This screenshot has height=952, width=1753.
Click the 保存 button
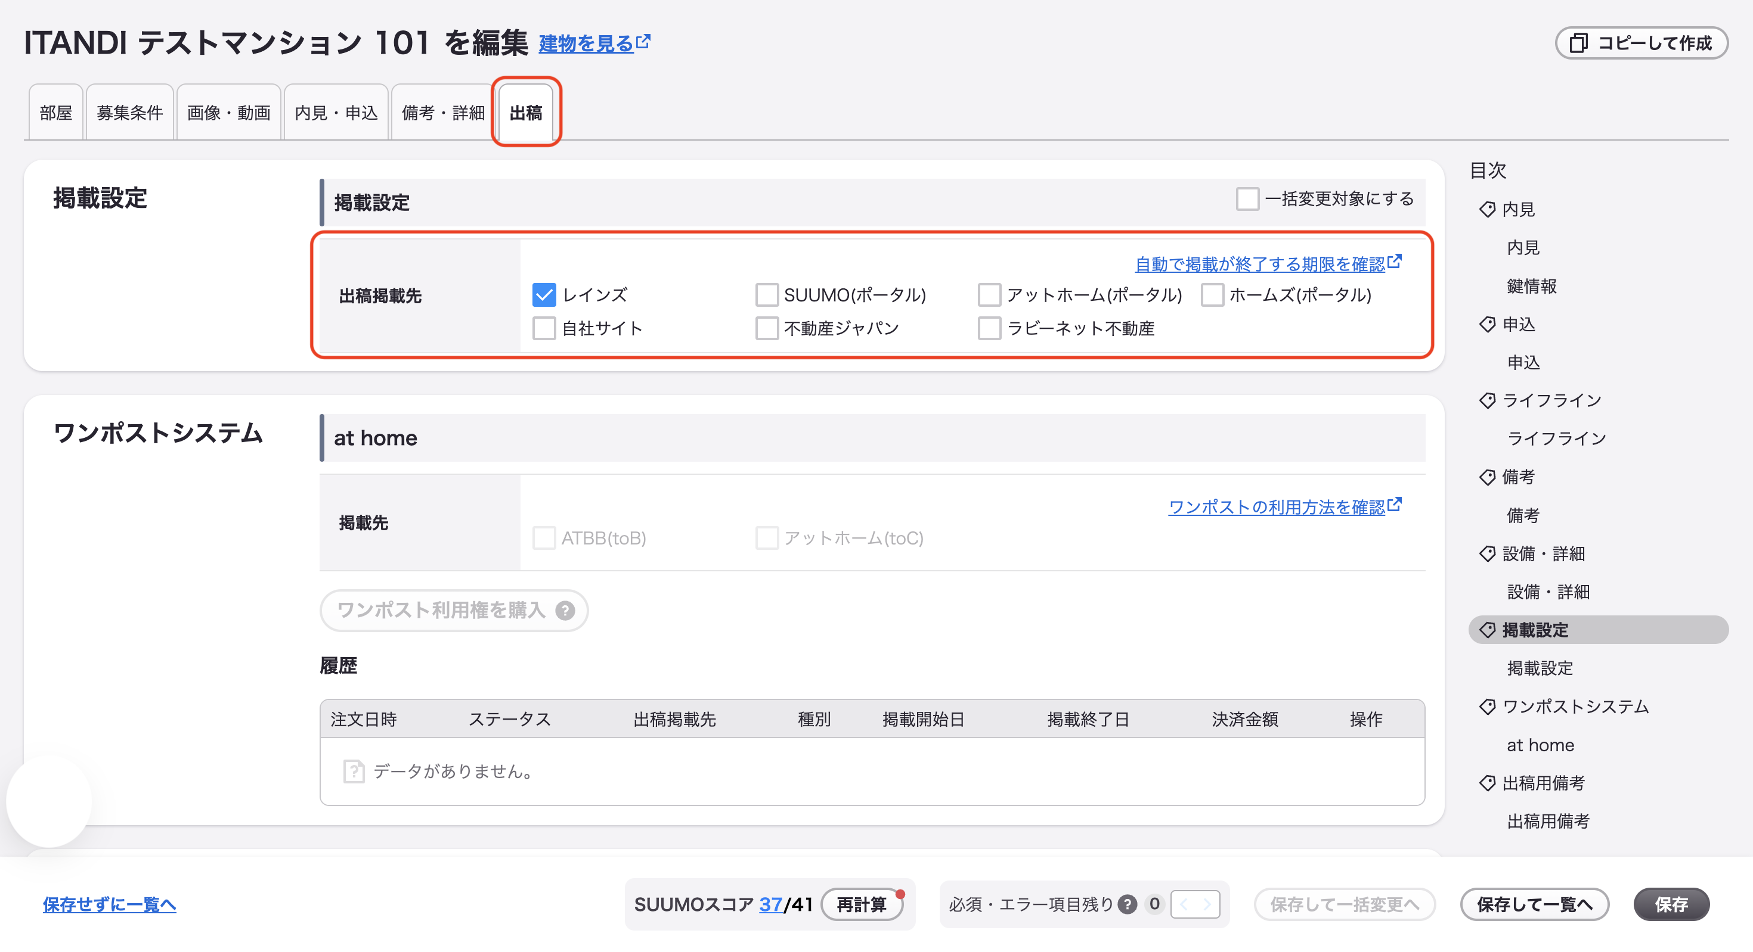[1671, 904]
